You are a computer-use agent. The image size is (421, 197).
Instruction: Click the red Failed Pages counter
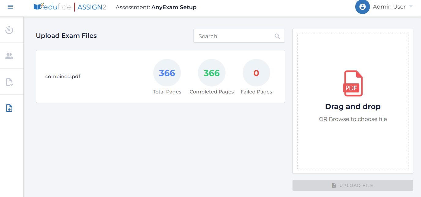(x=256, y=73)
